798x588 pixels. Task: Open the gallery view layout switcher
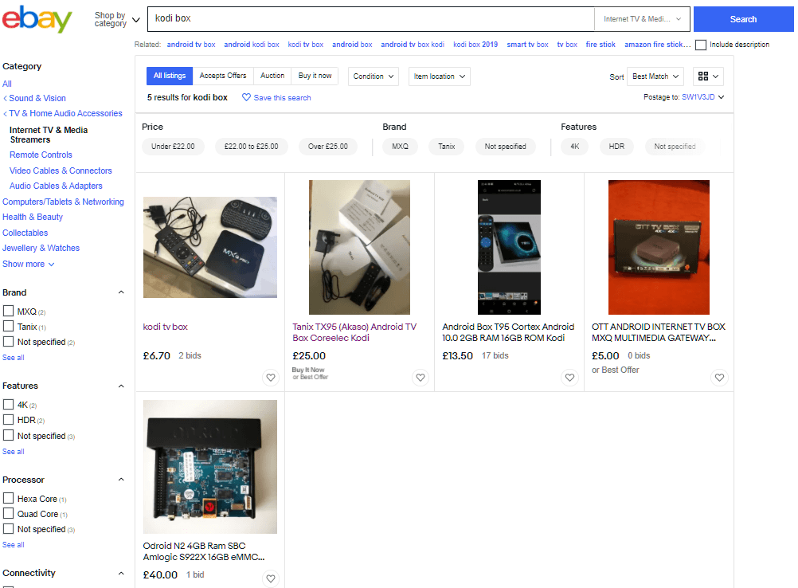coord(709,76)
